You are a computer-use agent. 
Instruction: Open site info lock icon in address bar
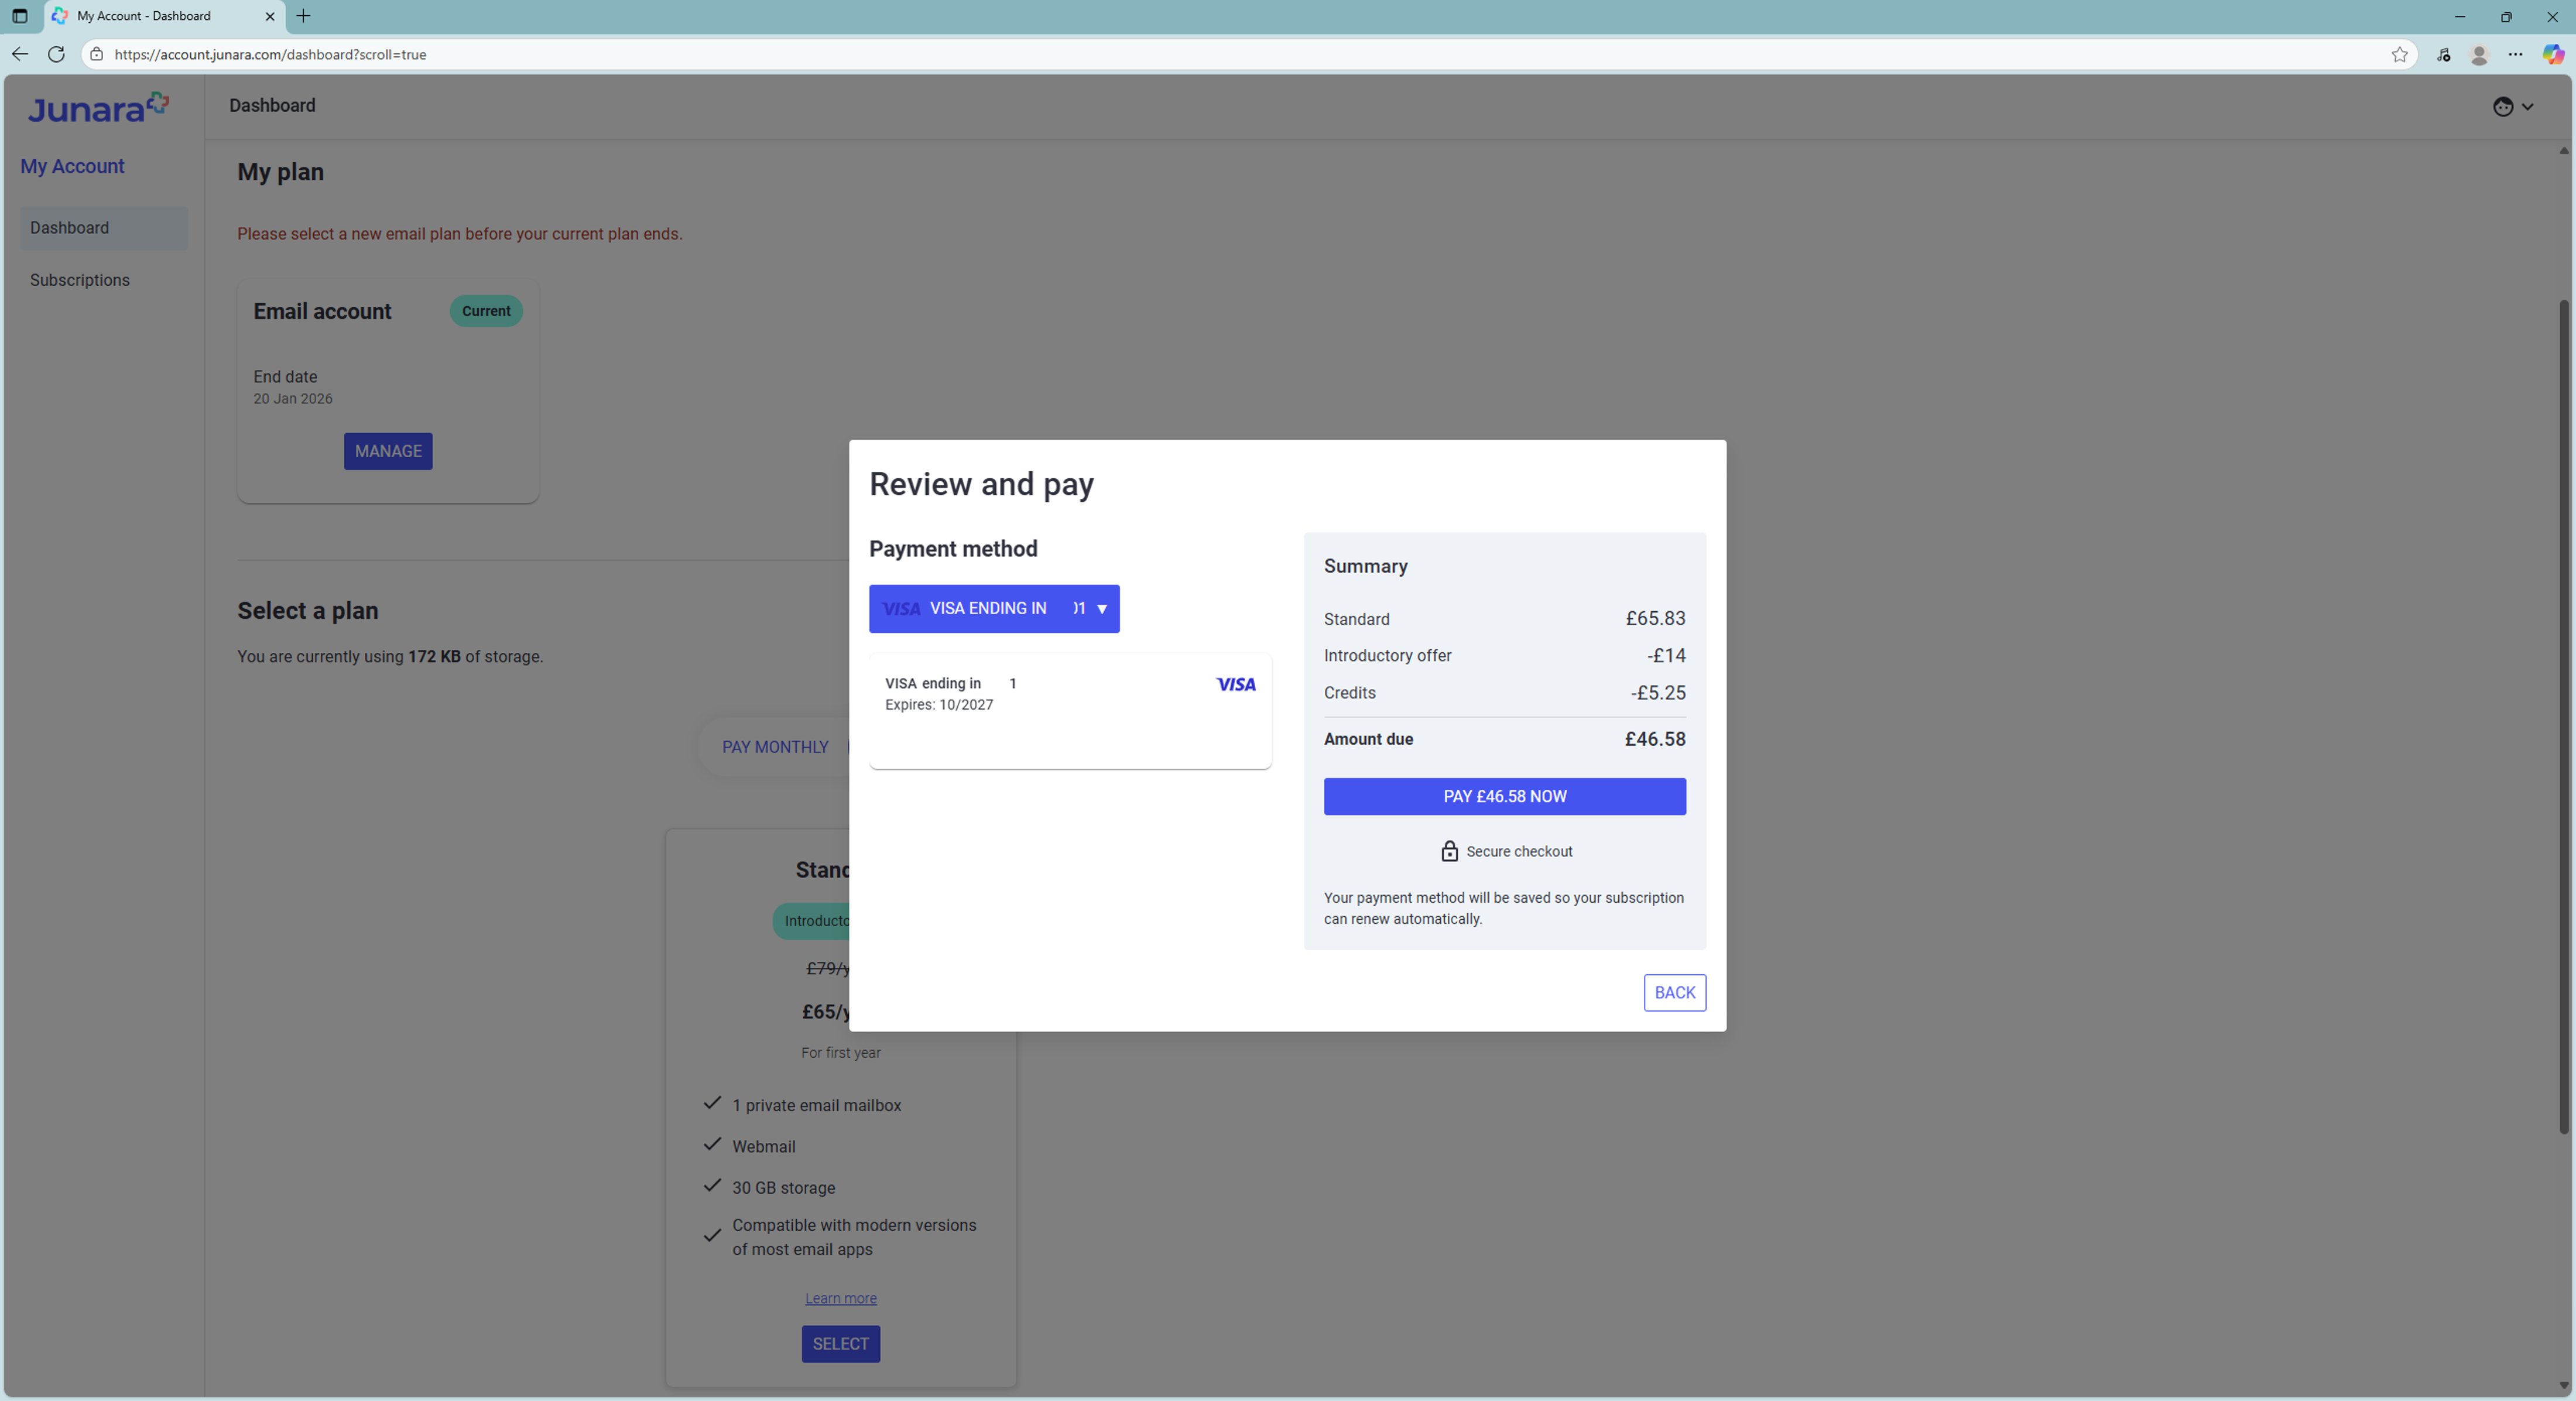click(97, 54)
